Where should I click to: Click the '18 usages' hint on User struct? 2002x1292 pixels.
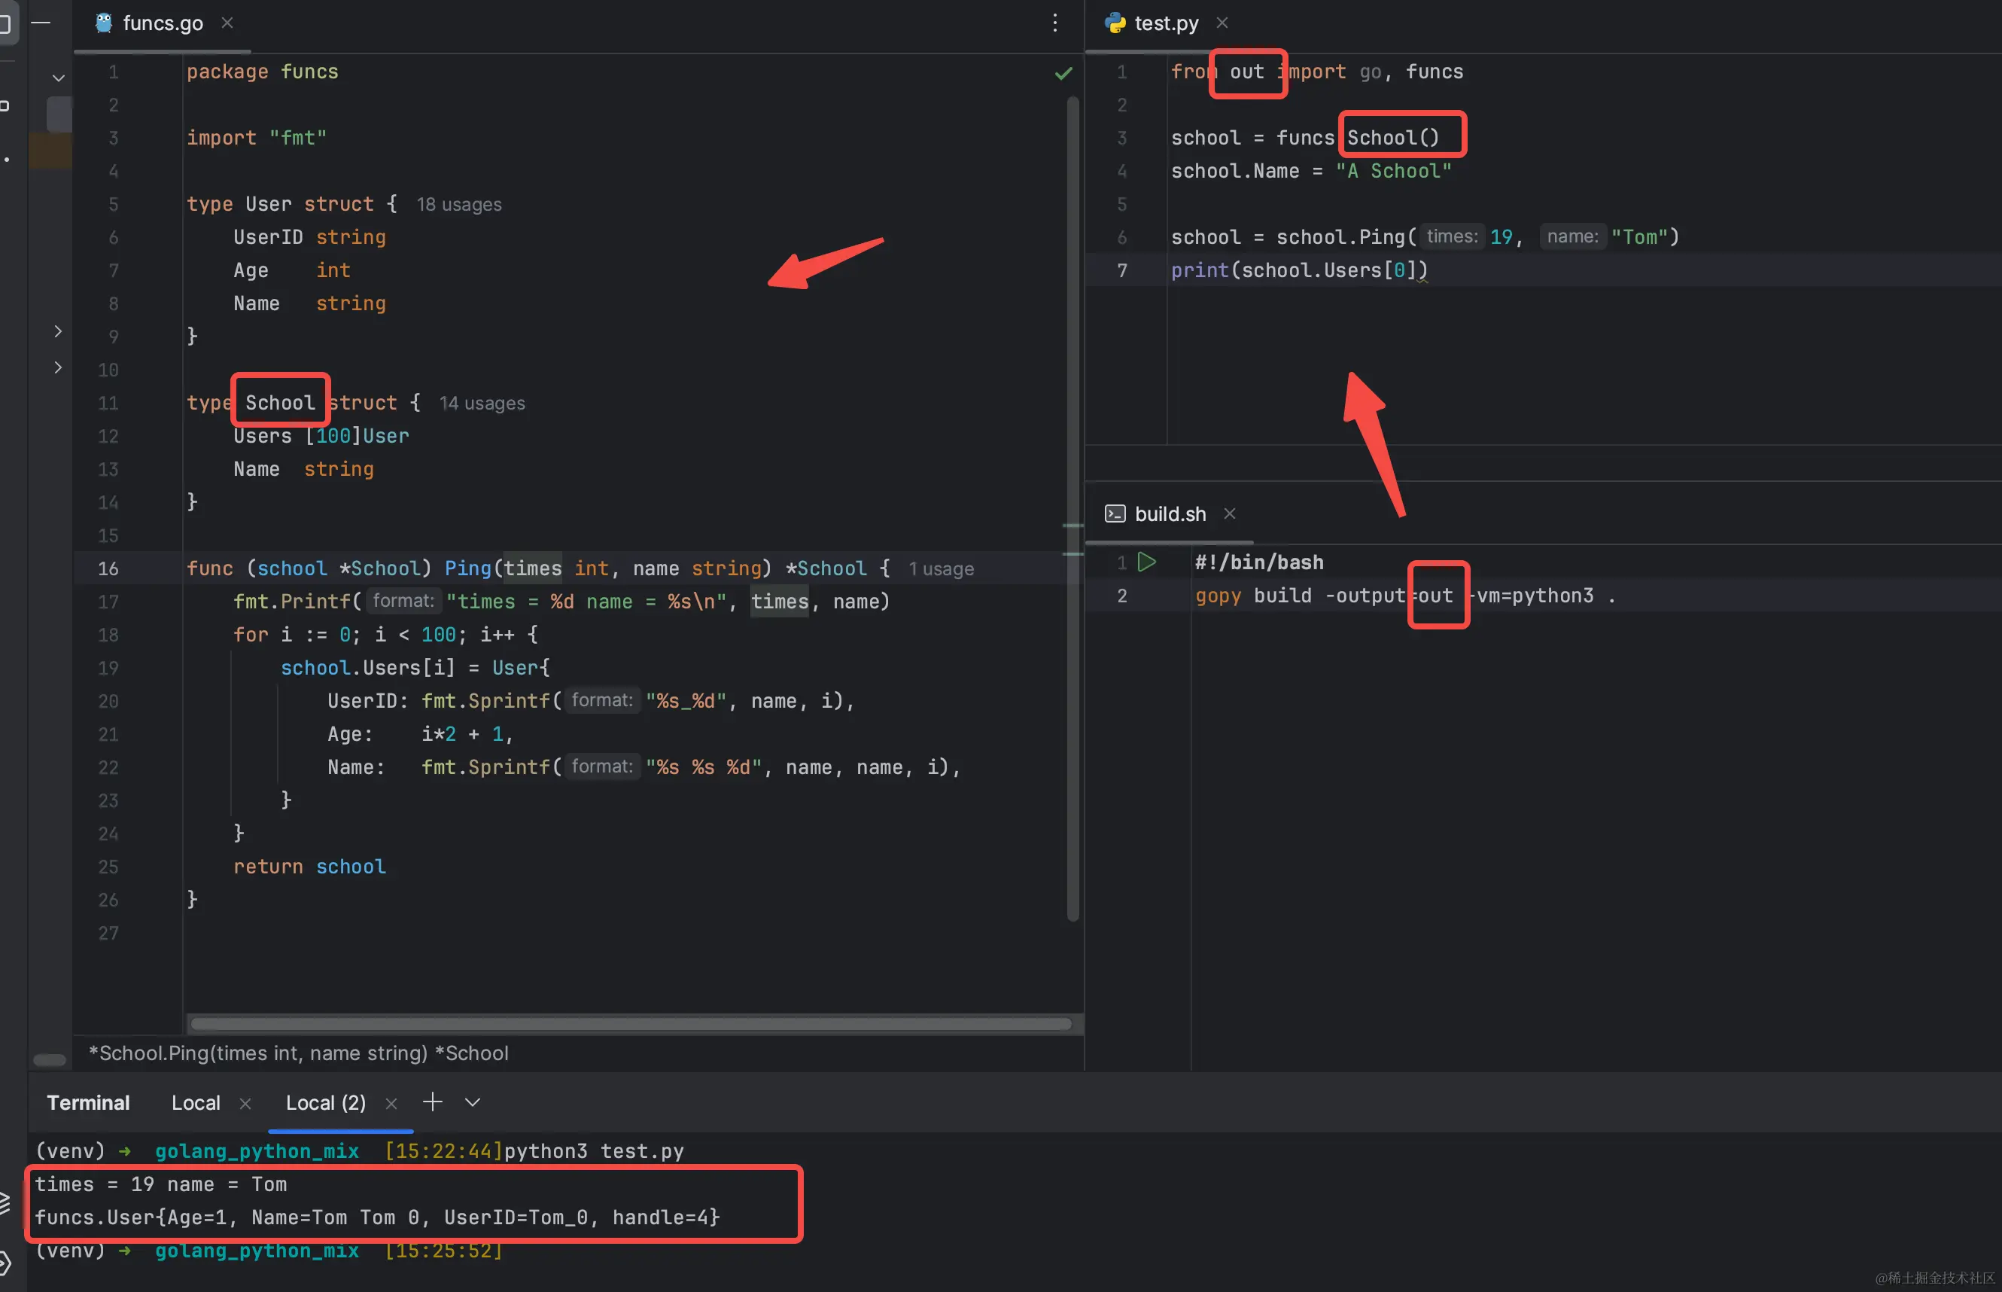pos(459,205)
